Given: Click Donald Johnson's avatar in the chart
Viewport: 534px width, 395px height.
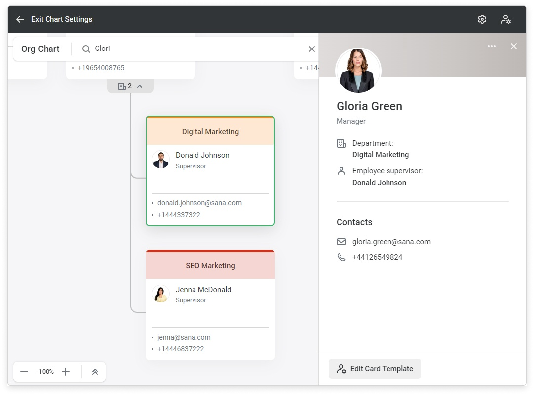Looking at the screenshot, I should point(161,160).
